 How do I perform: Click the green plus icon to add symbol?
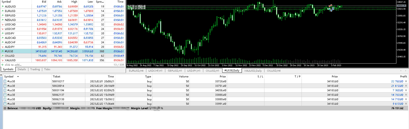pos(2,64)
